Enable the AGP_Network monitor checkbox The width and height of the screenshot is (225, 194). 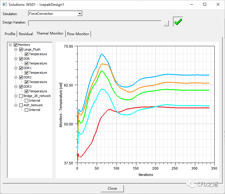pyautogui.click(x=21, y=105)
